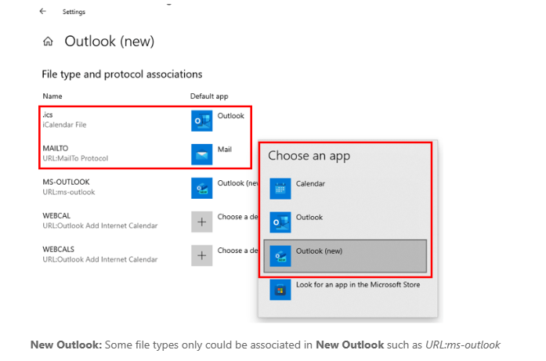Image resolution: width=546 pixels, height=361 pixels.
Task: Click the Microsoft Store icon in popup
Action: click(280, 289)
